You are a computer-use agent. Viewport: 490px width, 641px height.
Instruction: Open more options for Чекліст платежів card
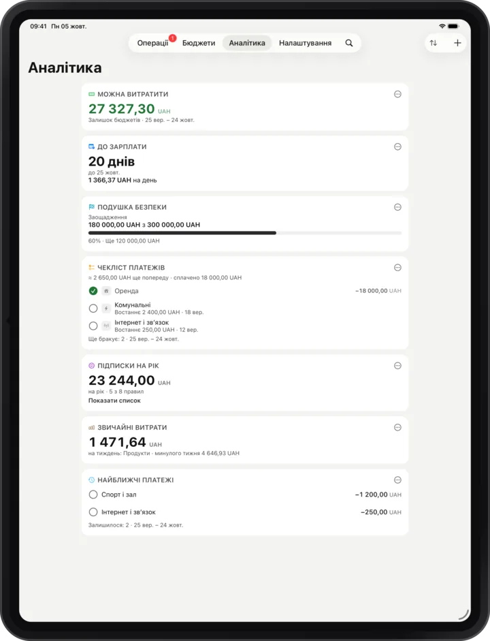tap(397, 268)
